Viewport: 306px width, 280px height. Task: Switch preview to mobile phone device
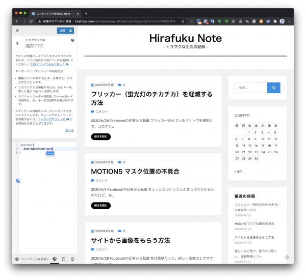click(x=72, y=259)
